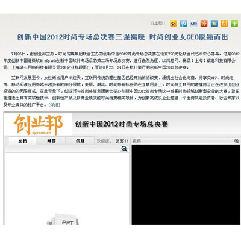
Task: Click the PPT document icon
Action: pos(63,219)
